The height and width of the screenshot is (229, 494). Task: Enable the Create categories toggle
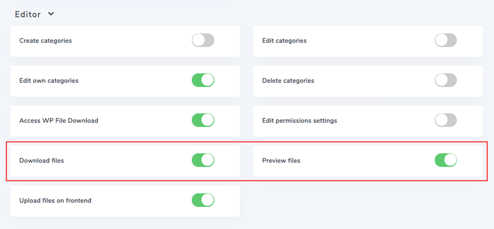point(203,40)
